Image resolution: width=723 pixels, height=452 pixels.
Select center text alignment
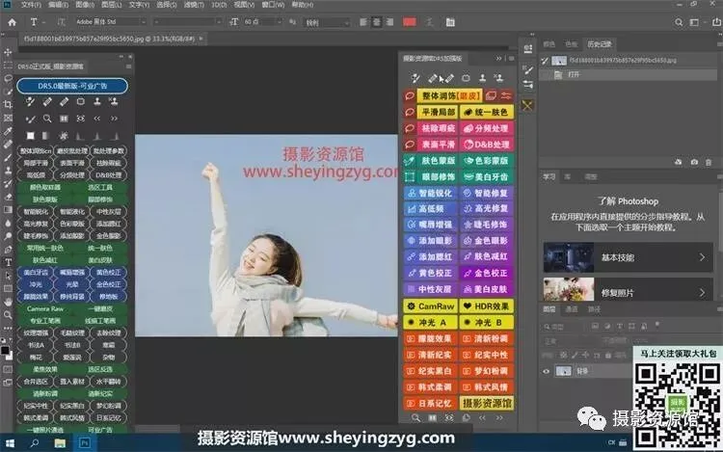tap(377, 22)
